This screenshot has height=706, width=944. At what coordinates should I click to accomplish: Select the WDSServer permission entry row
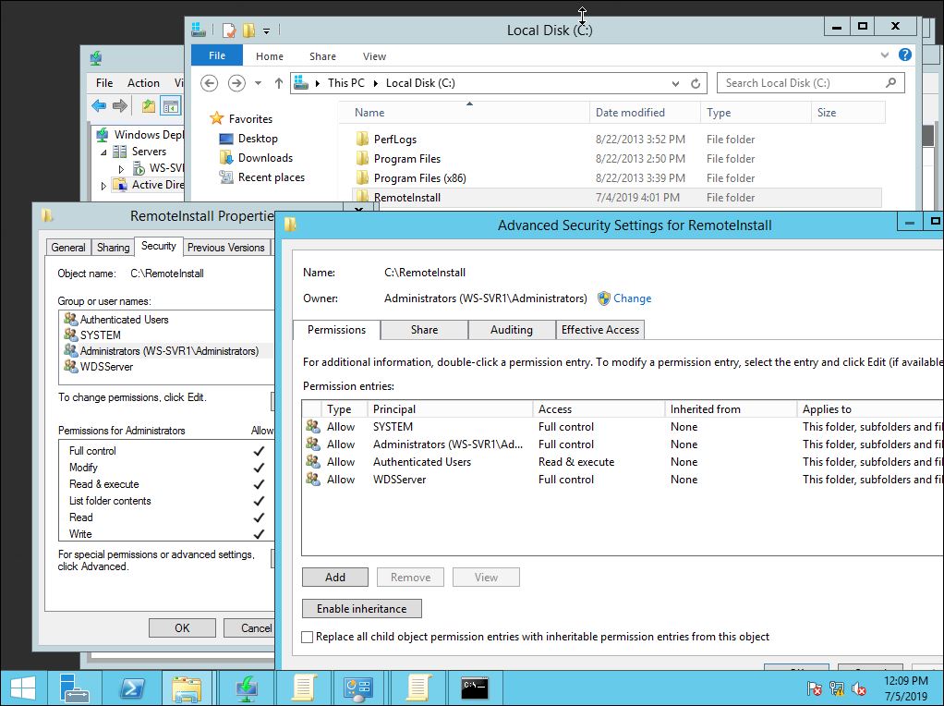tap(623, 480)
